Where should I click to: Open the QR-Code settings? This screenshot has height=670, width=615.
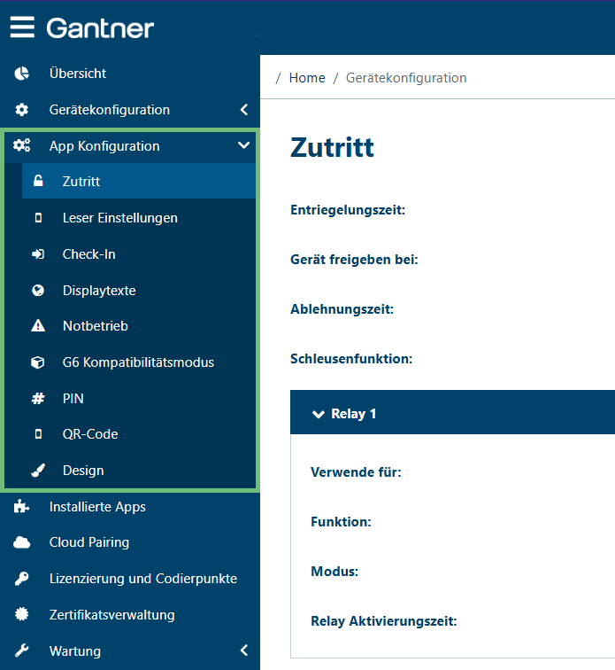pyautogui.click(x=90, y=434)
